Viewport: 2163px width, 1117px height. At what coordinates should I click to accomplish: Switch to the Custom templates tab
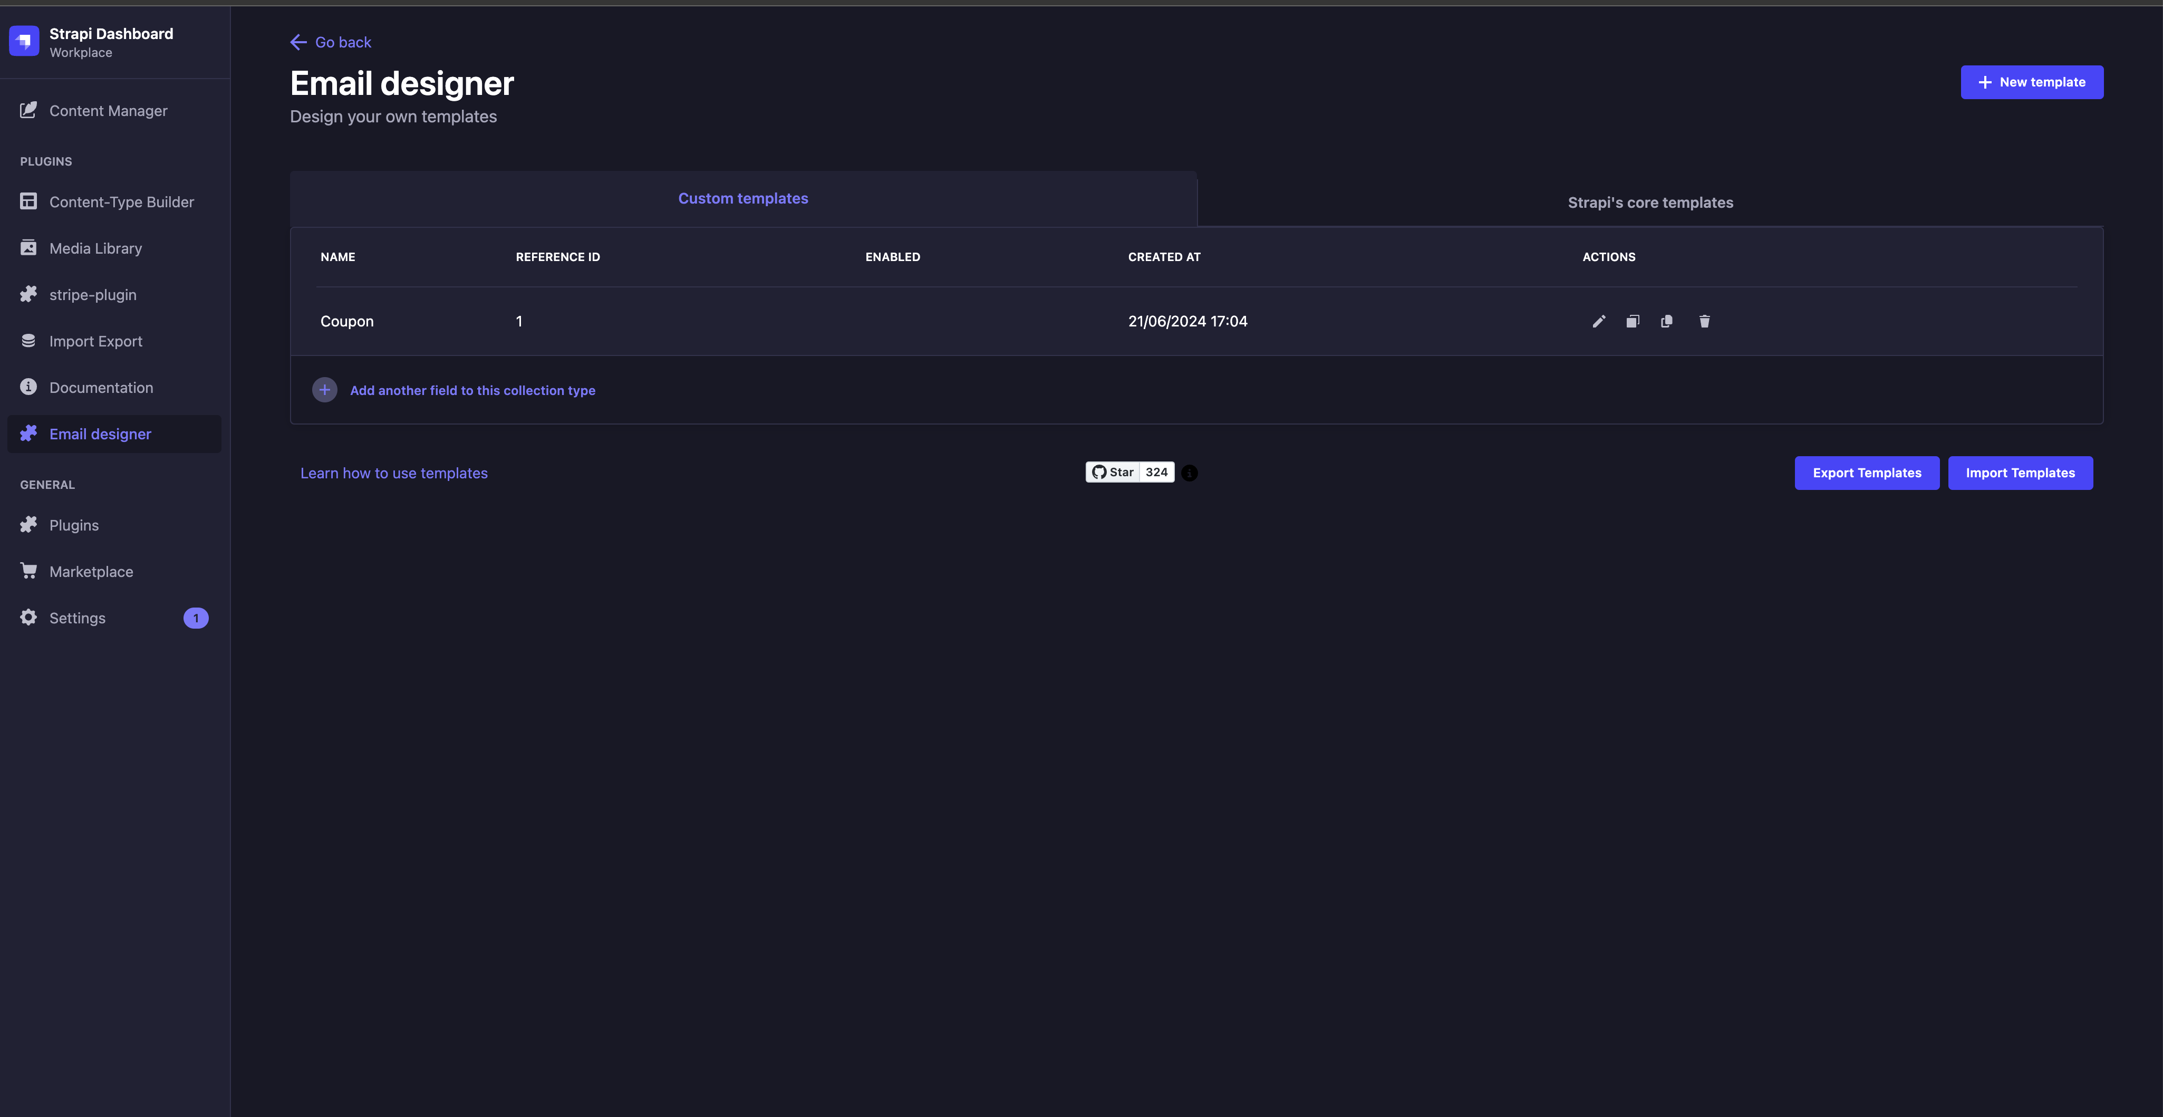743,198
